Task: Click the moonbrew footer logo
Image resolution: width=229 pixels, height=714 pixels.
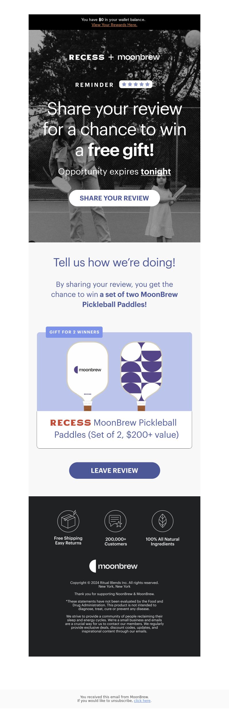Action: pyautogui.click(x=113, y=566)
